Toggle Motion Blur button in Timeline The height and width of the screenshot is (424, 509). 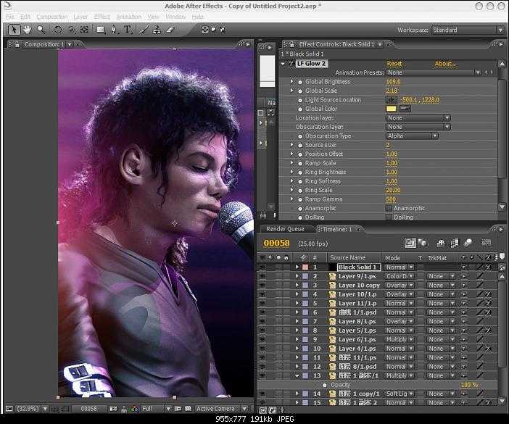click(468, 243)
